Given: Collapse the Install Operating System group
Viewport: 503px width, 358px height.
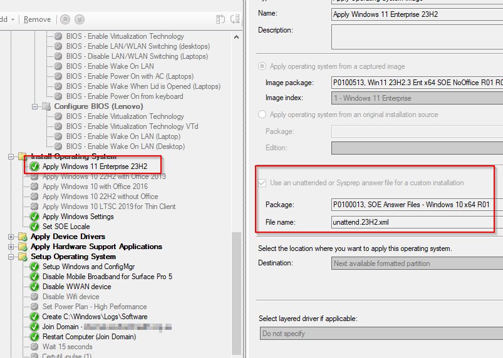Looking at the screenshot, I should coord(11,156).
